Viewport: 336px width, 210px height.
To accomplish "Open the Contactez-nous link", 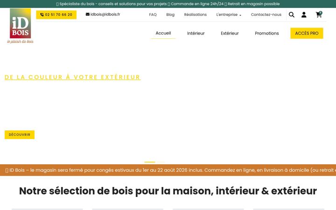I will click(266, 14).
